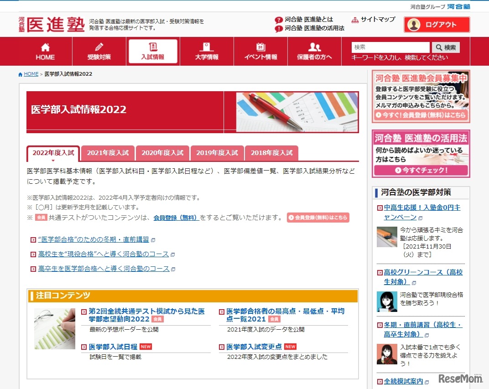
Task: Click arrow icon beside 高校生を現役合格 link
Action: (x=33, y=254)
